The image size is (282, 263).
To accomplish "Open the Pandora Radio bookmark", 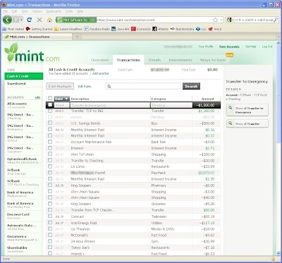I will coord(97,29).
